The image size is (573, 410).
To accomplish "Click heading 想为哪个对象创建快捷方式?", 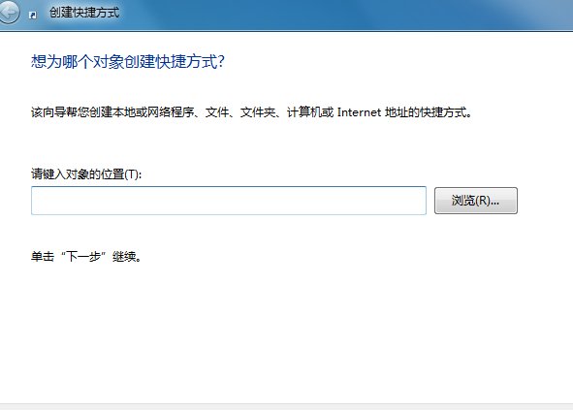I will pos(128,61).
